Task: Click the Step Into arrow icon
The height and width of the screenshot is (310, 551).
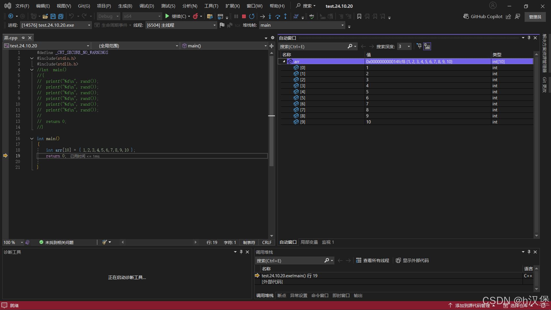Action: (x=270, y=16)
